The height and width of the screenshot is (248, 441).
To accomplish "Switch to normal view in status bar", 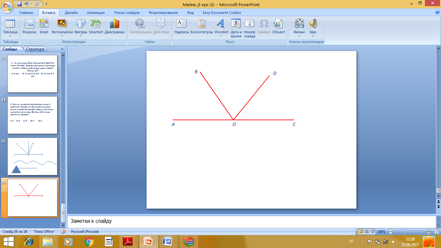I will [x=361, y=232].
